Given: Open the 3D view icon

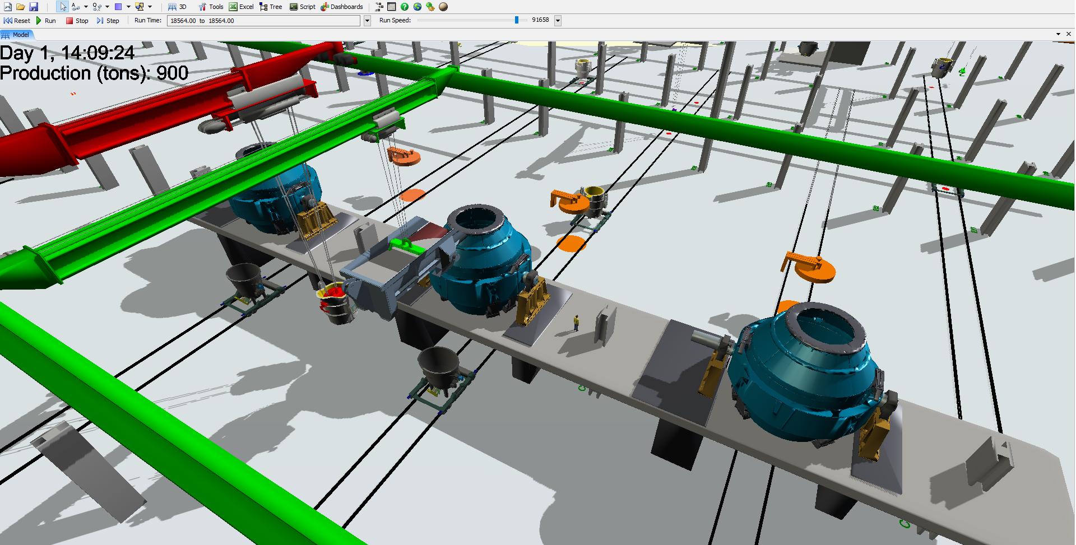Looking at the screenshot, I should [178, 7].
